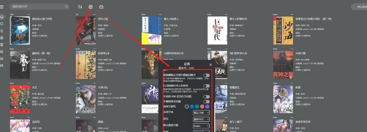The height and width of the screenshot is (132, 367).
Task: Open the 神墓 book cover
Action: pos(283,99)
